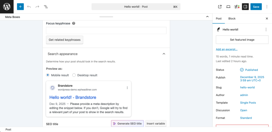Open the Standard format option
This screenshot has width=272, height=132.
pyautogui.click(x=246, y=118)
